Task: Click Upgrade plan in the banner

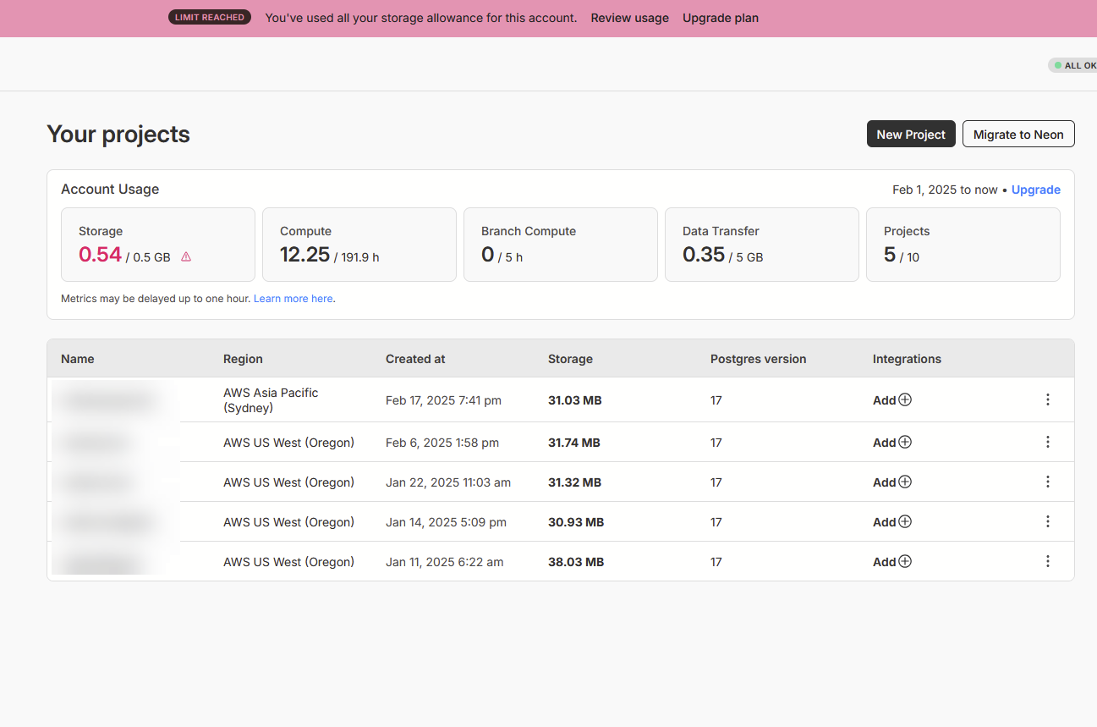Action: click(x=721, y=18)
